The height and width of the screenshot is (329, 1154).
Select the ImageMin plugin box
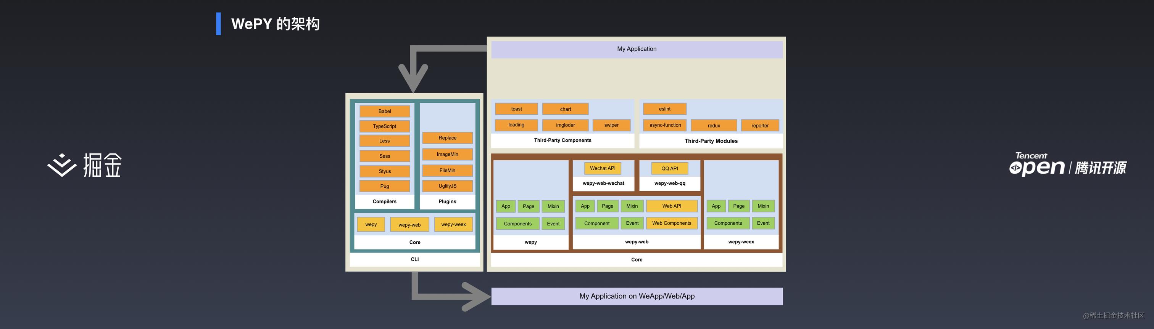point(447,154)
